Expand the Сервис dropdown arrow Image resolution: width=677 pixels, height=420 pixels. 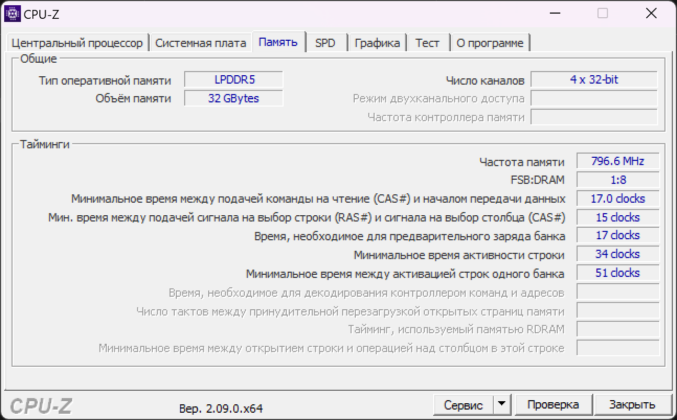click(x=502, y=404)
